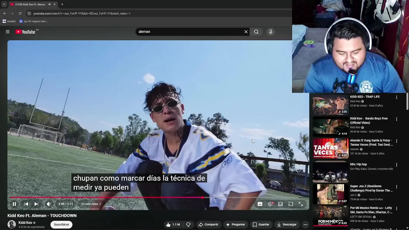Screen dimensions: 409x230
Task: Go to YouTube home via logo
Action: (25, 32)
